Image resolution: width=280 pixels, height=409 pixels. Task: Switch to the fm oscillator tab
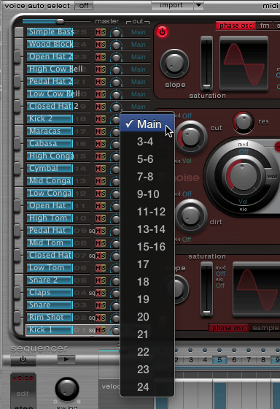265,26
